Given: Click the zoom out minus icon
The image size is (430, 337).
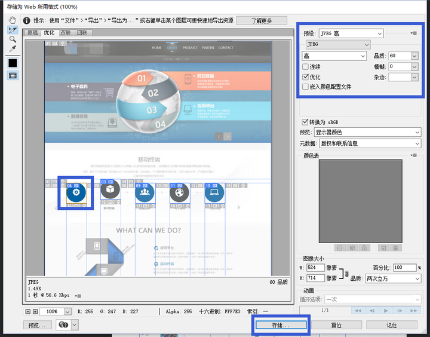Looking at the screenshot, I should (27, 311).
